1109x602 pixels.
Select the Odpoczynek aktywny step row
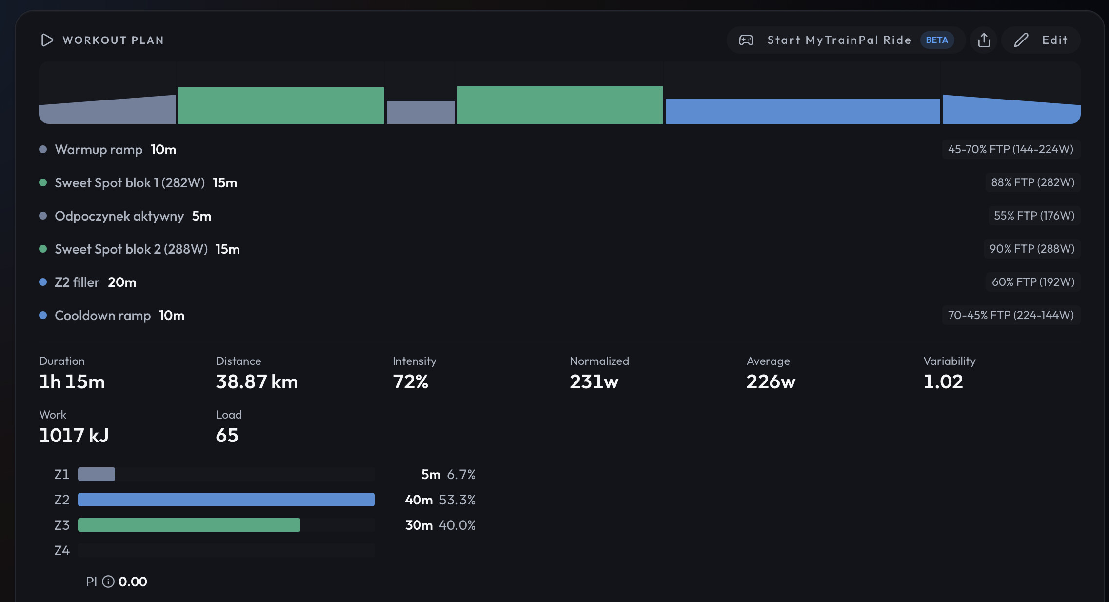[560, 216]
